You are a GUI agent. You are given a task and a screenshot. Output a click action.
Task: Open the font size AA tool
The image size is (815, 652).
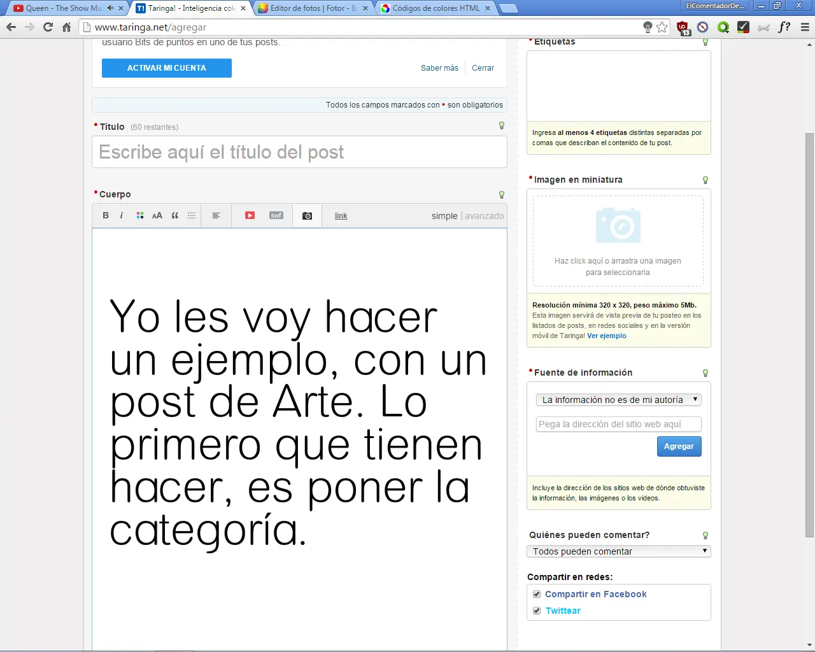click(157, 216)
